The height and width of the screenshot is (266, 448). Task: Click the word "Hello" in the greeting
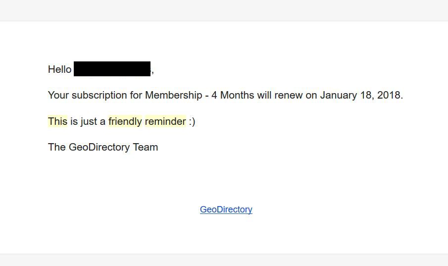pyautogui.click(x=59, y=69)
